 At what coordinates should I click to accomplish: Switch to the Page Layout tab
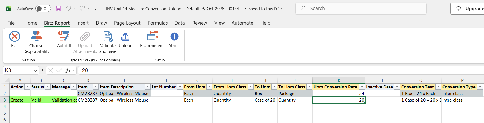click(127, 23)
